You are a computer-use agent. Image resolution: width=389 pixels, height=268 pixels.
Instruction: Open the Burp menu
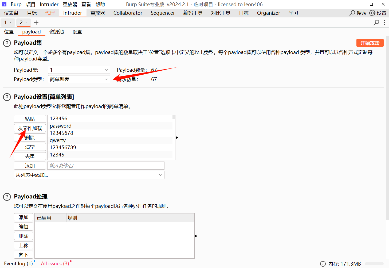pos(16,4)
